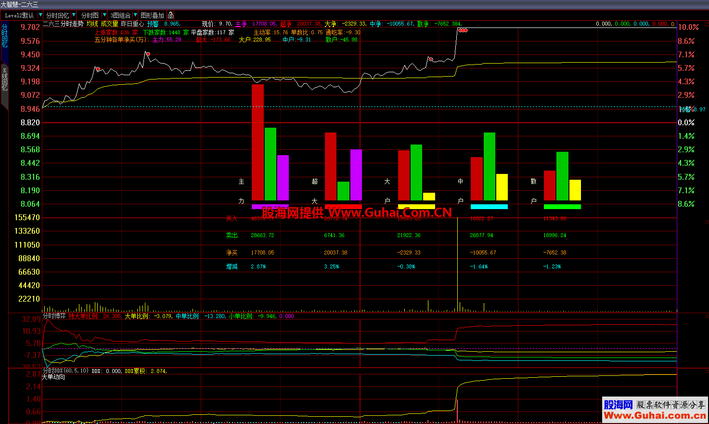709x424 pixels.
Task: Click the 主力:55.29 five-minute value
Action: point(167,40)
